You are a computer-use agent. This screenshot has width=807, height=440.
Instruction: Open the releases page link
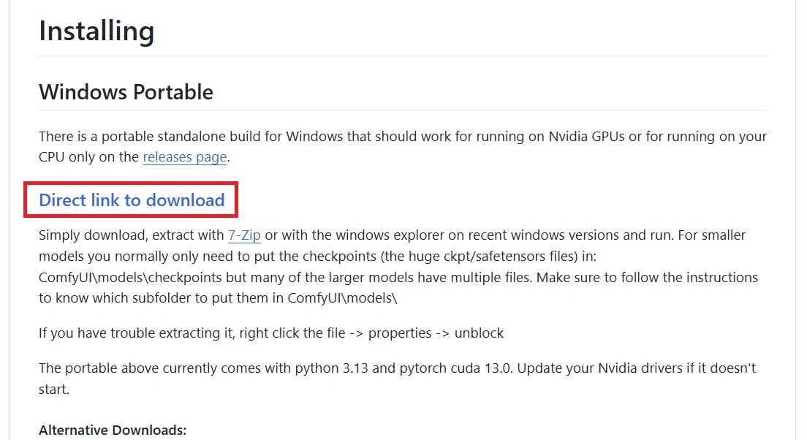tap(184, 156)
